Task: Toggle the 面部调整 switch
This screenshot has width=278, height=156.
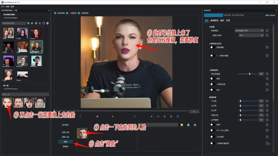Action: click(x=213, y=47)
